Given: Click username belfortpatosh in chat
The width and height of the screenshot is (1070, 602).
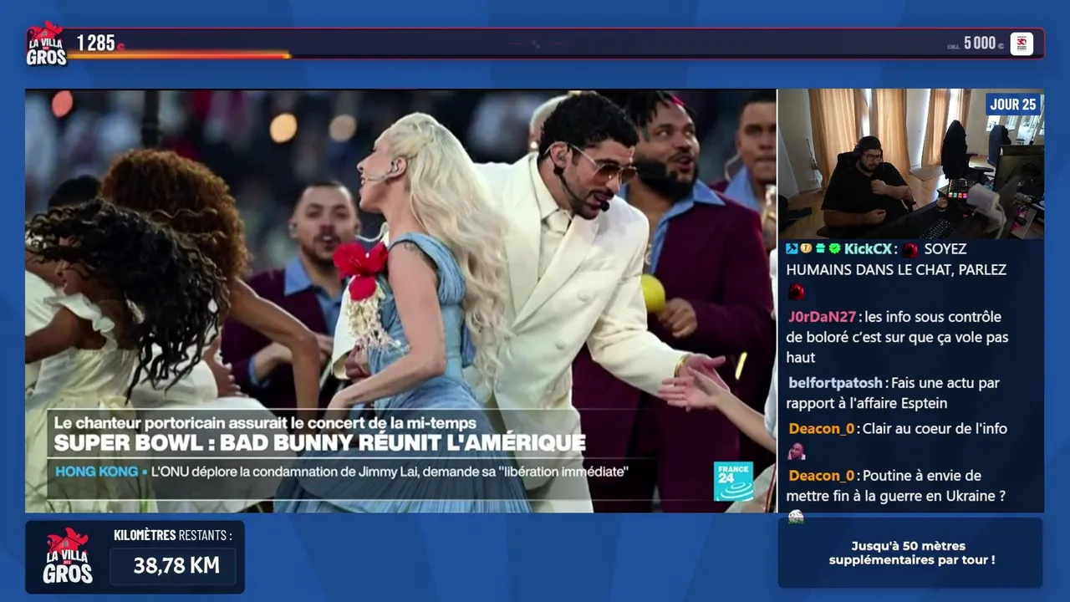Looking at the screenshot, I should (835, 383).
